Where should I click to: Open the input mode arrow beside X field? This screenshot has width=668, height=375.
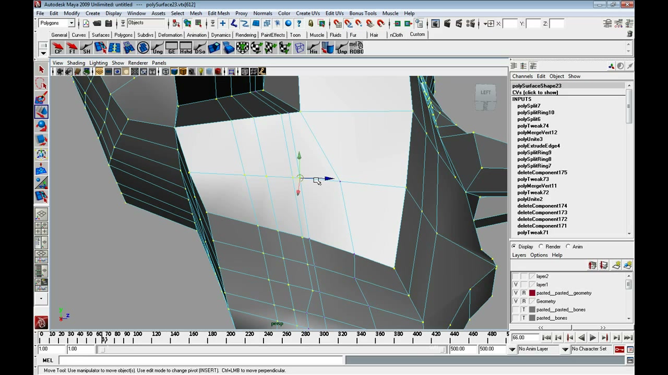[489, 23]
